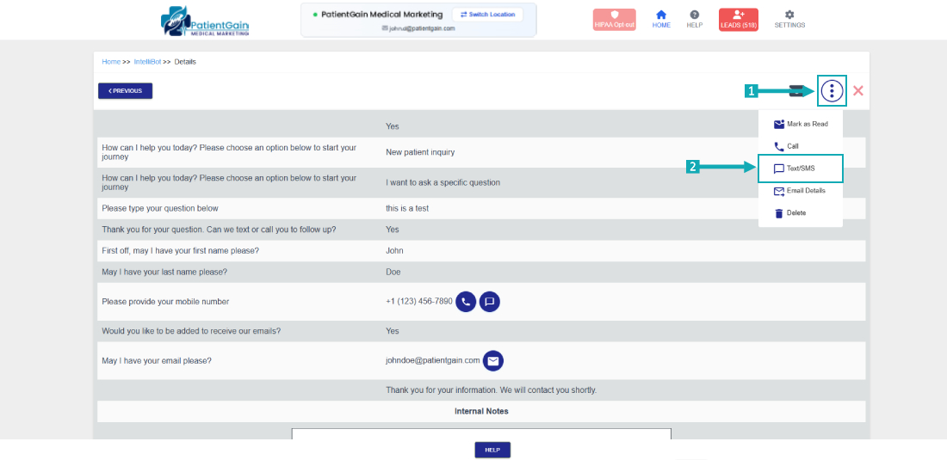Click the blue HELP button at bottom
The width and height of the screenshot is (947, 460).
[x=492, y=450]
